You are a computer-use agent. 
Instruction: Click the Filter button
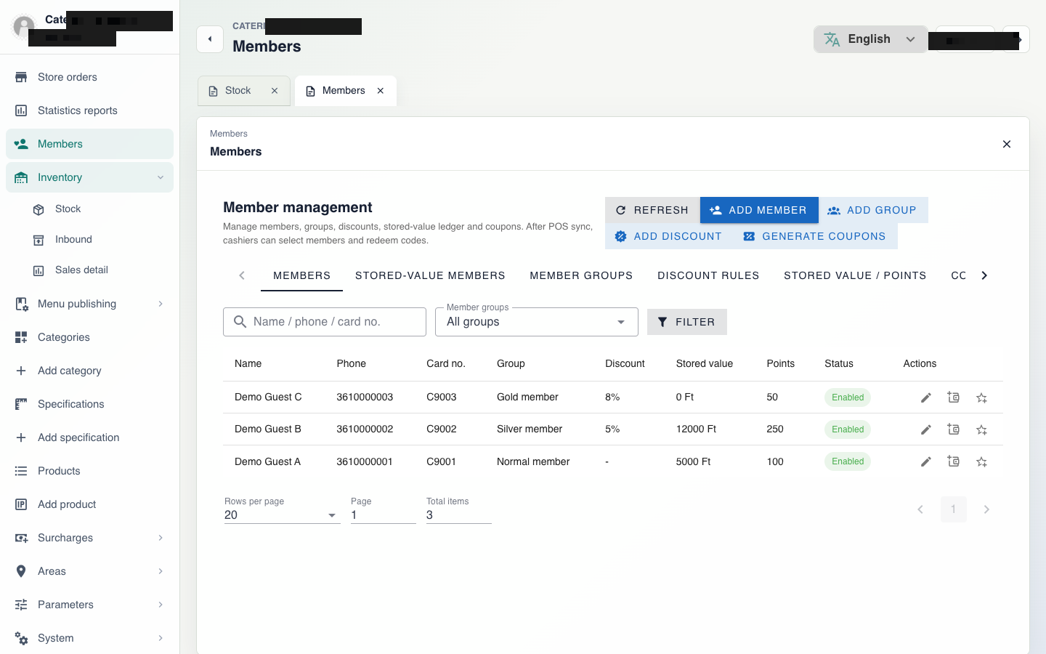pos(687,322)
